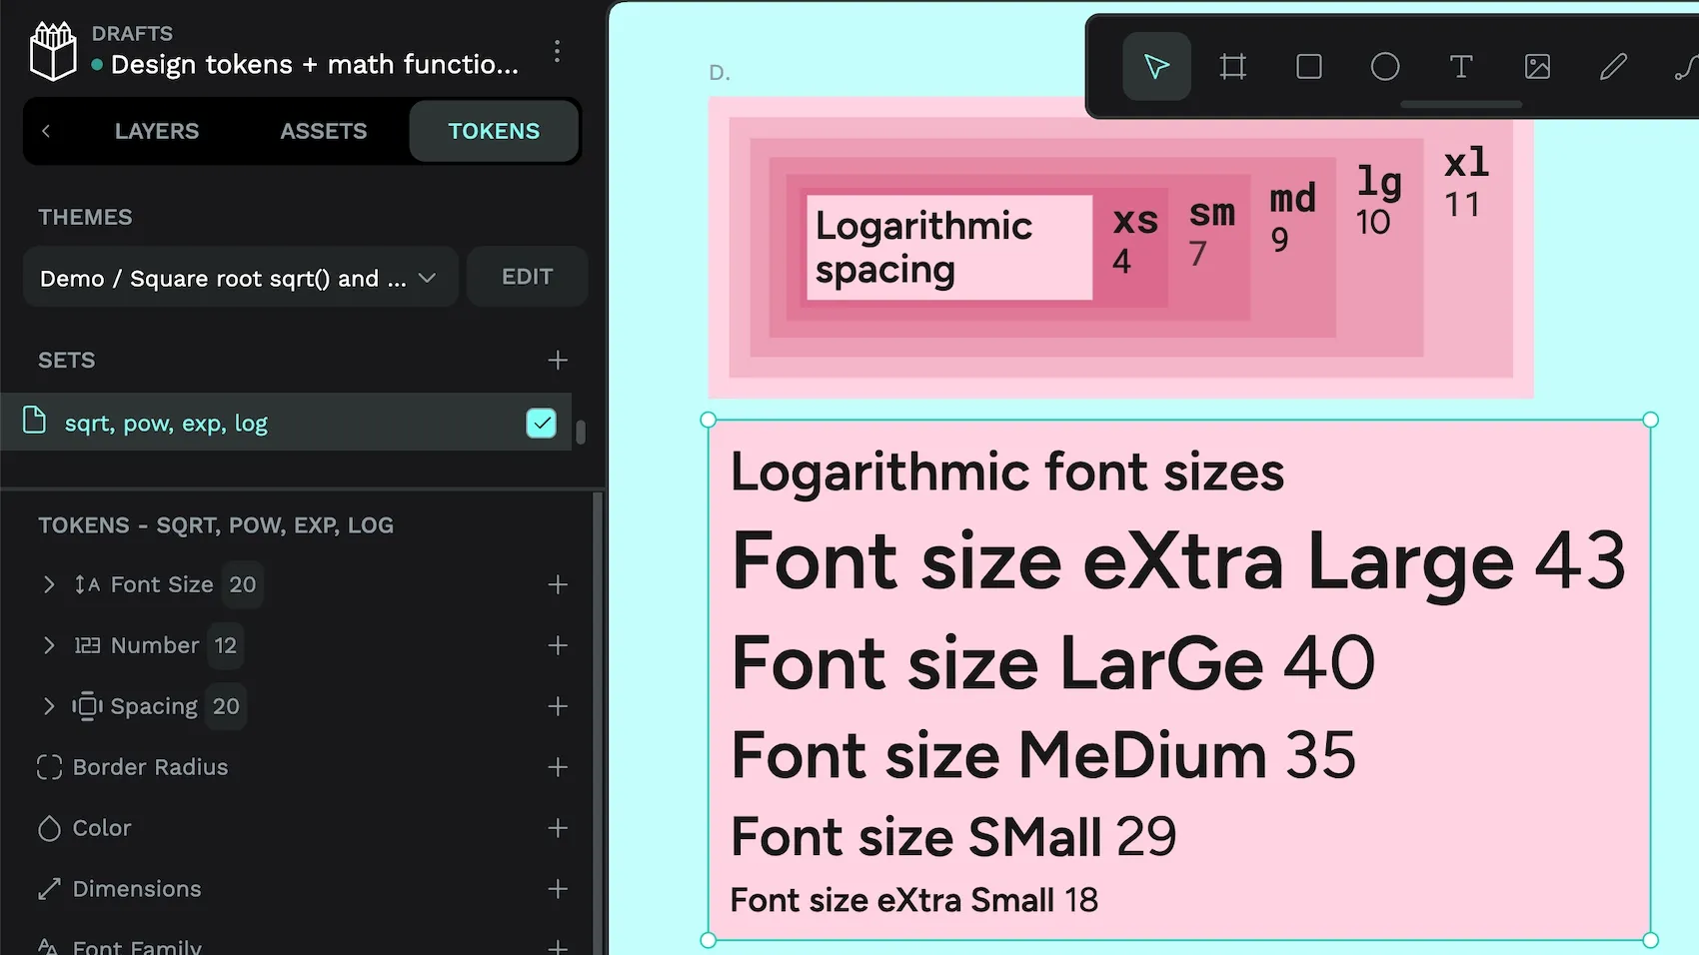Click the Border Radius token category
This screenshot has width=1699, height=955.
pos(150,767)
